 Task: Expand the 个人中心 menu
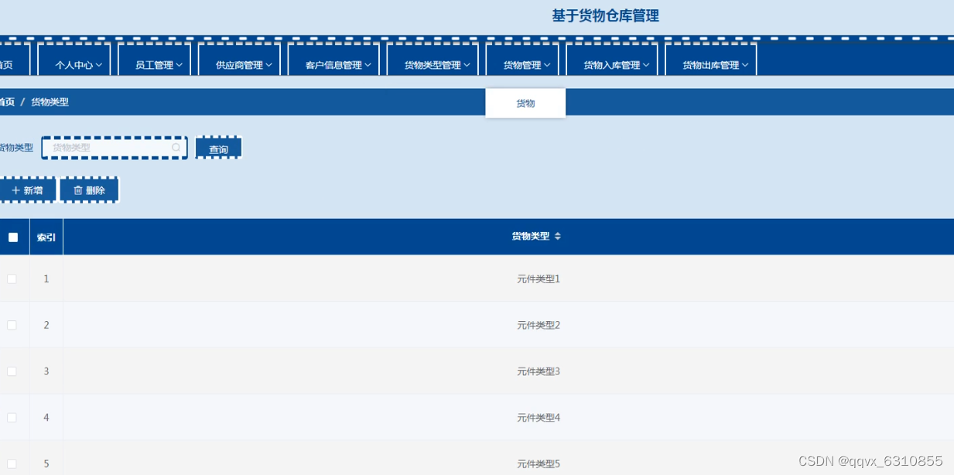coord(74,60)
